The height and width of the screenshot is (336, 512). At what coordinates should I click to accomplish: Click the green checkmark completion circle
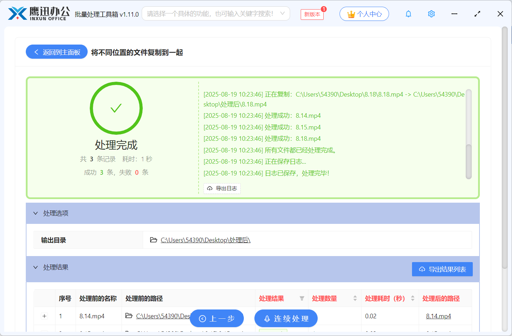tap(116, 108)
